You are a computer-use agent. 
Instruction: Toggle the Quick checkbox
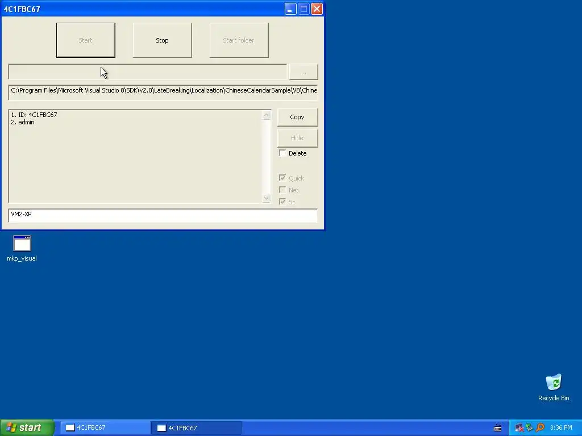point(282,178)
